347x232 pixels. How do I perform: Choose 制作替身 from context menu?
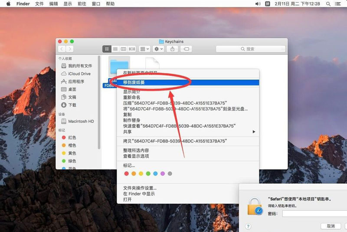(188, 120)
